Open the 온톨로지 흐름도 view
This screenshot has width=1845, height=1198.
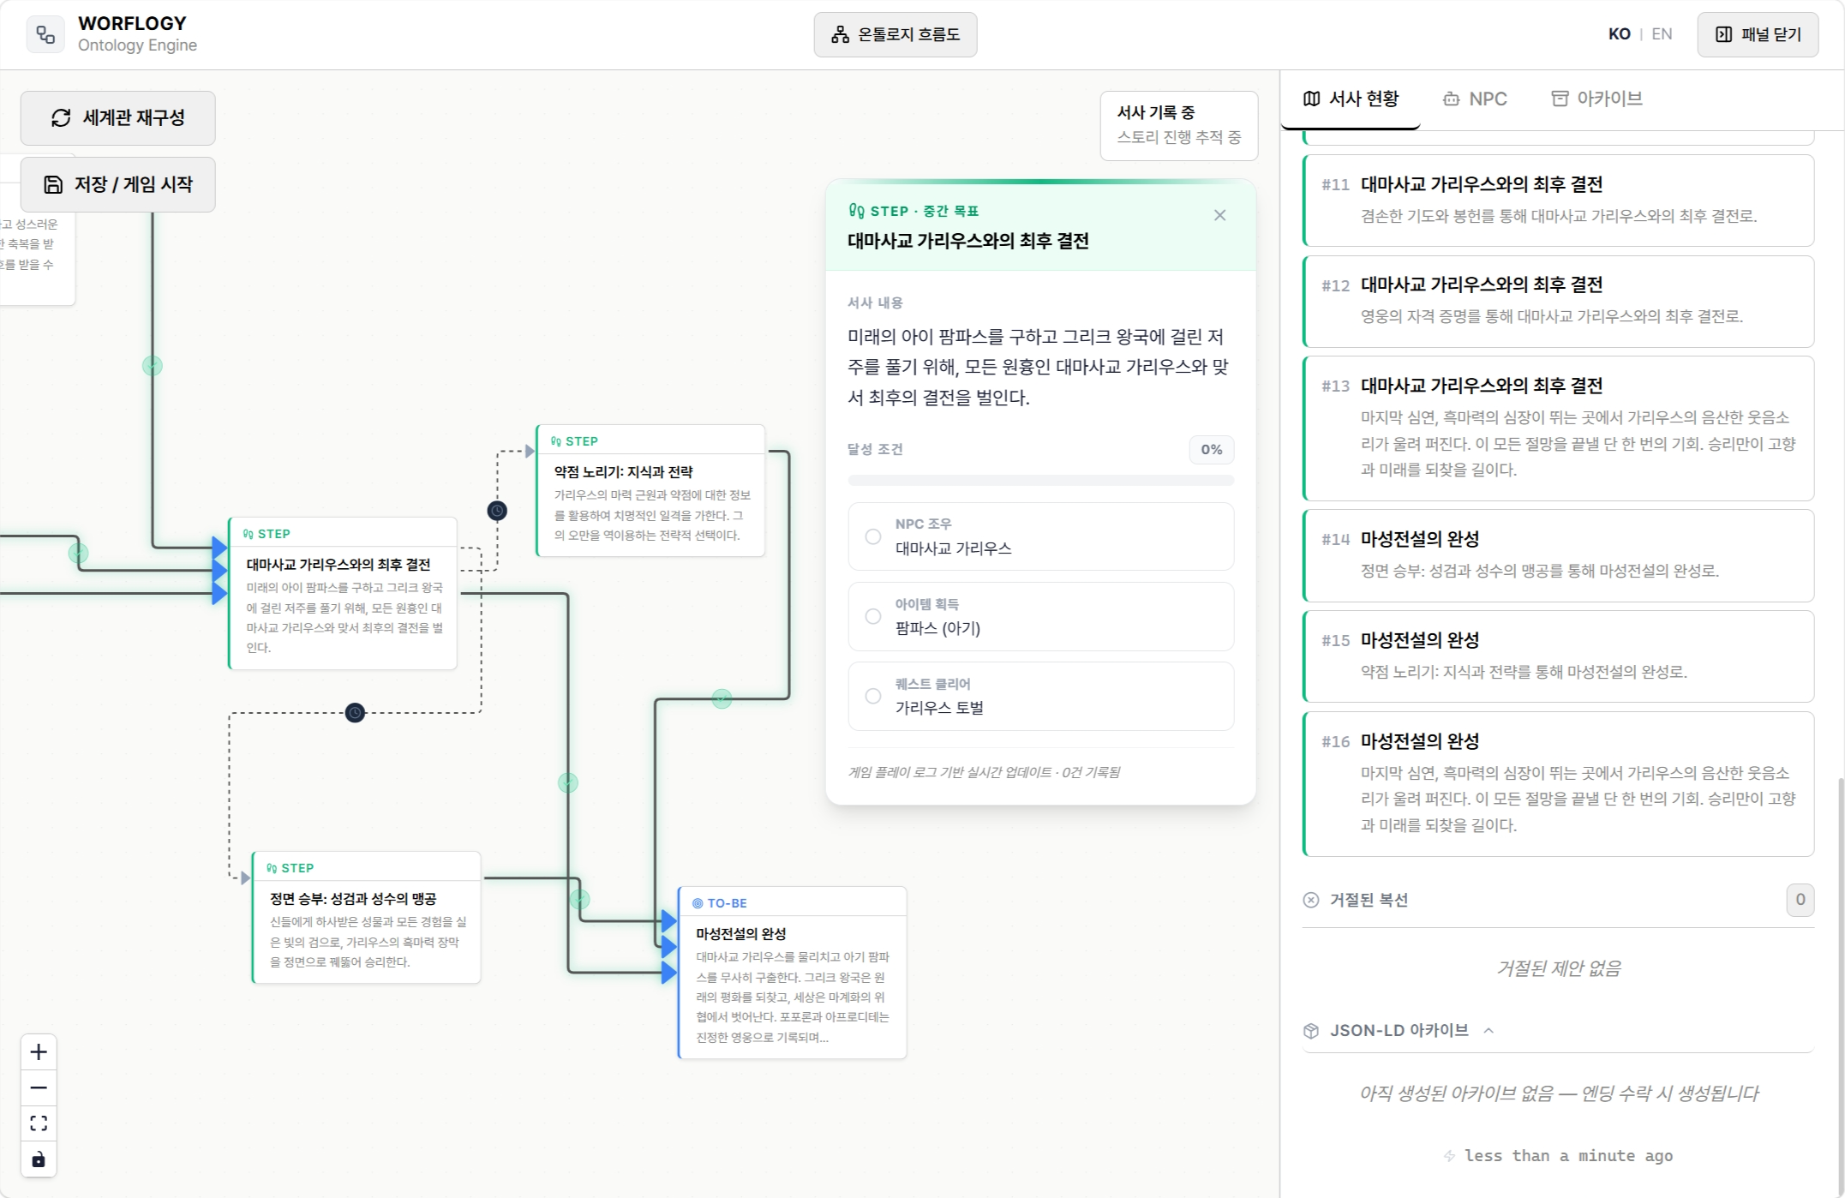click(895, 34)
